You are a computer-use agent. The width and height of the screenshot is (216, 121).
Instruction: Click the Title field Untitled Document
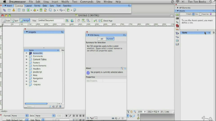[51, 21]
